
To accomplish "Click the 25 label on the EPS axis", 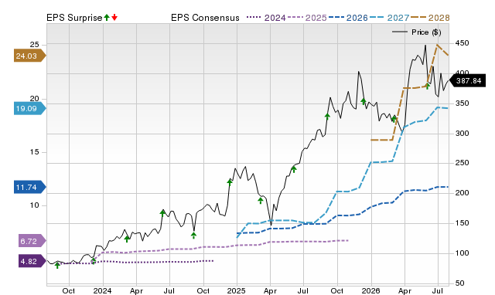I will pyautogui.click(x=34, y=45).
